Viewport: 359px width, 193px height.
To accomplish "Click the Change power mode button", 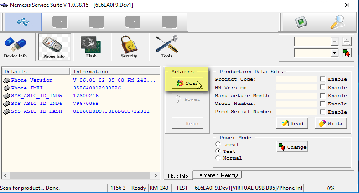I will [292, 147].
